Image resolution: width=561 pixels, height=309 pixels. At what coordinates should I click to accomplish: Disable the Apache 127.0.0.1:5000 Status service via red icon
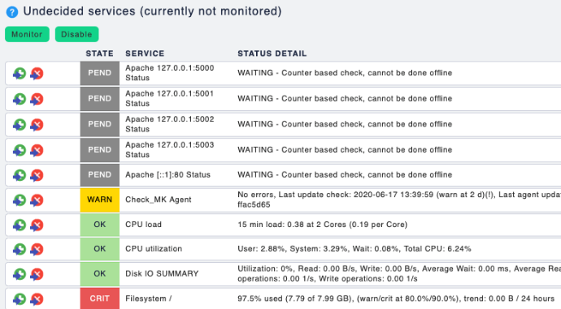point(37,74)
